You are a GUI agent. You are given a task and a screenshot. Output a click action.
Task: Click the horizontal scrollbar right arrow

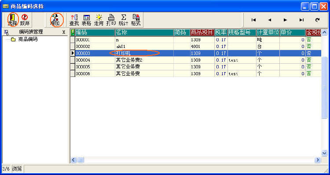tap(318, 160)
